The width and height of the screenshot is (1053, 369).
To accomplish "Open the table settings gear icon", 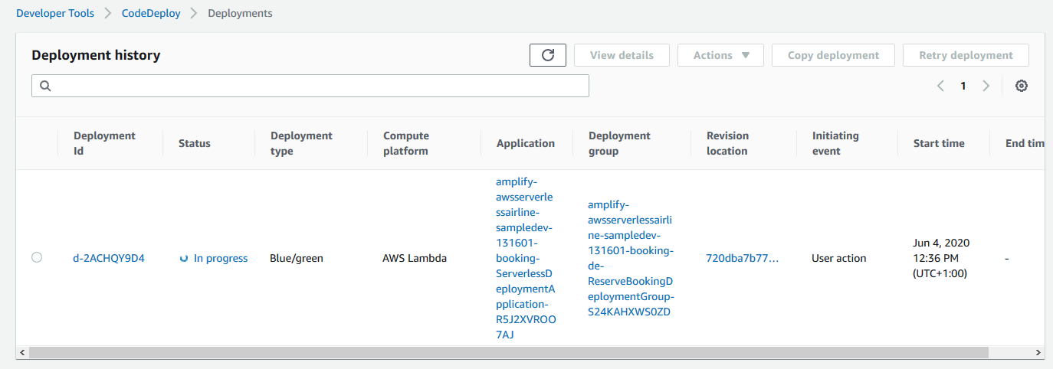I will (x=1021, y=86).
